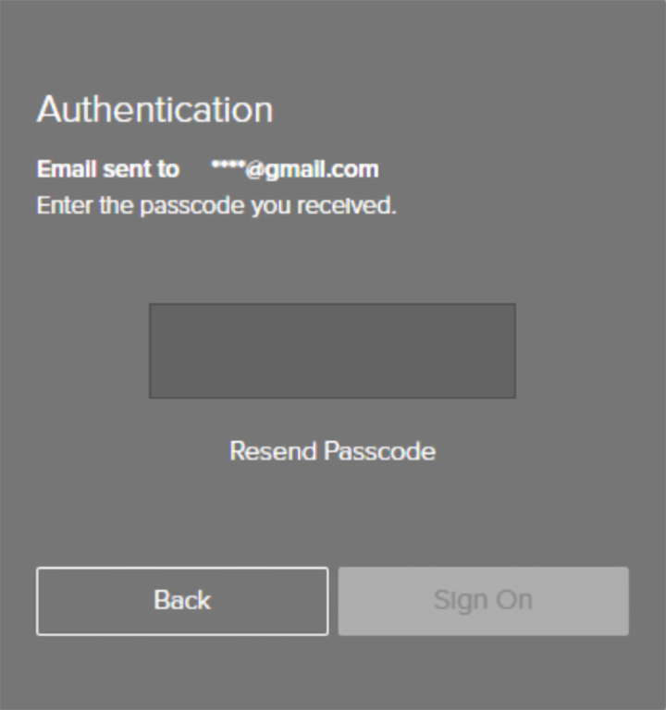This screenshot has width=666, height=710.
Task: Return to the previous step with Back
Action: click(182, 601)
